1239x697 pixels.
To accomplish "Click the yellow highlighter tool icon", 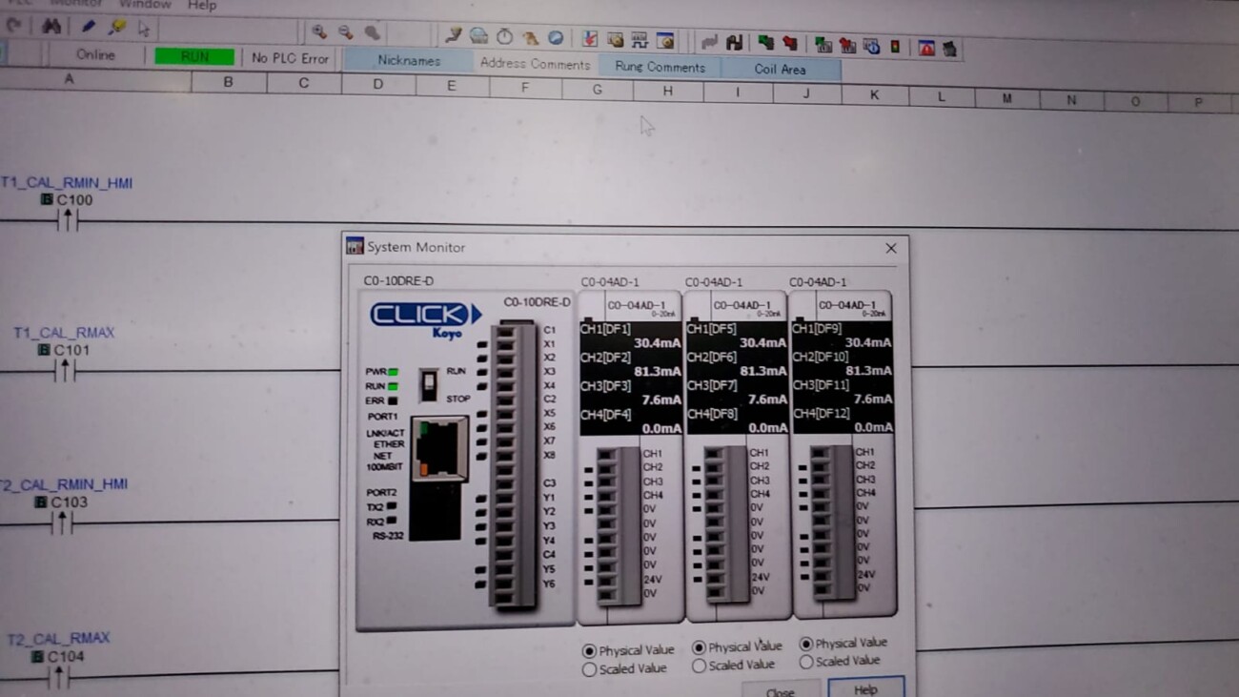I will [x=116, y=29].
